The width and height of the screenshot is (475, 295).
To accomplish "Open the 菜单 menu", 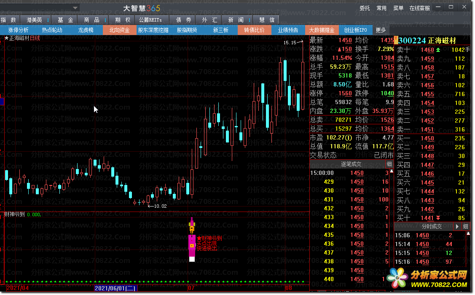I will tap(398, 8).
